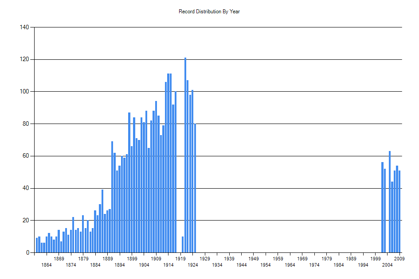Click the 1924 year label
This screenshot has width=419, height=279.
point(193,265)
